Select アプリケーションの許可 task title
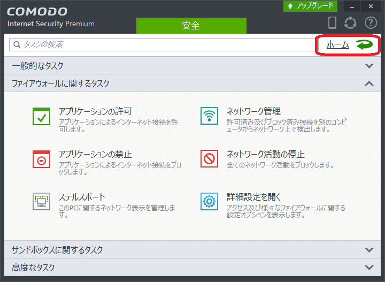 [x=95, y=111]
